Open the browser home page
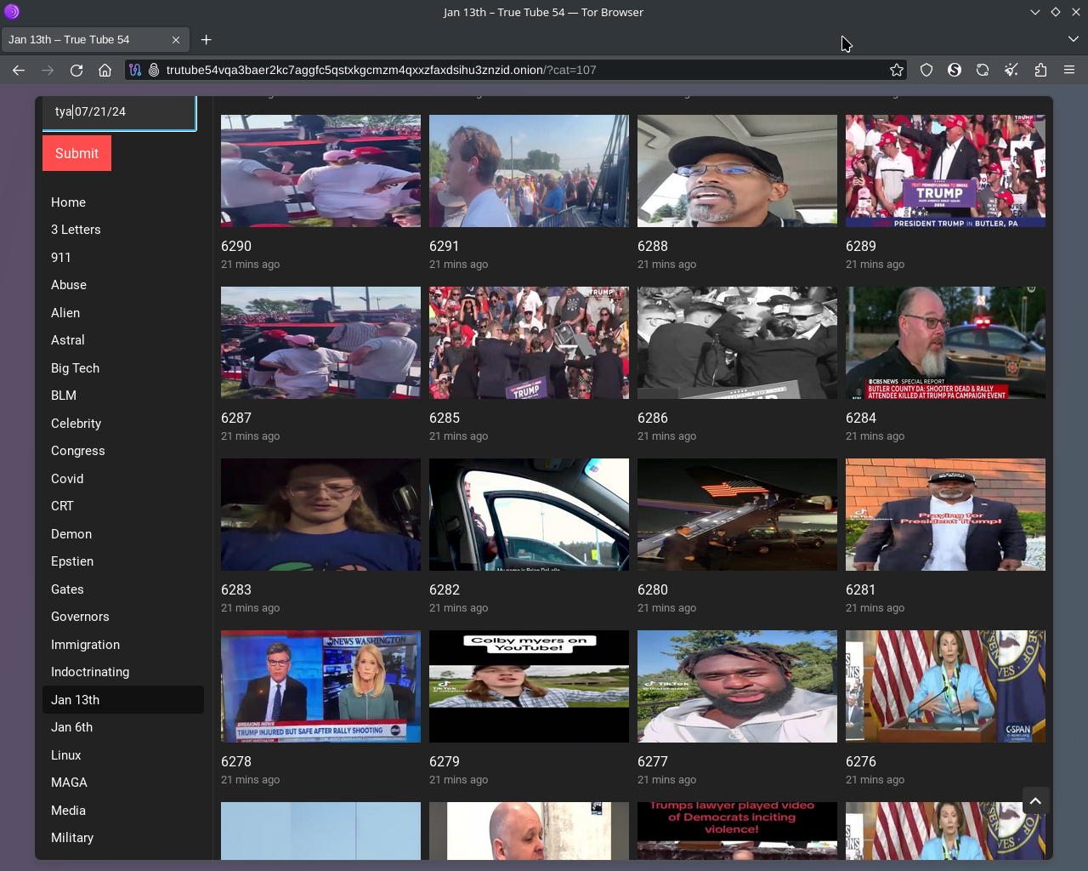Screen dimensions: 1088x871 coord(105,70)
